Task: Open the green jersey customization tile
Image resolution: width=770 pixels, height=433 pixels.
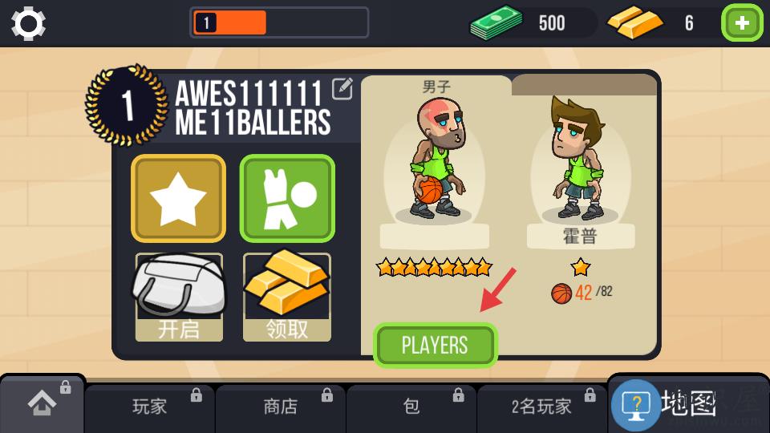Action: click(x=287, y=198)
